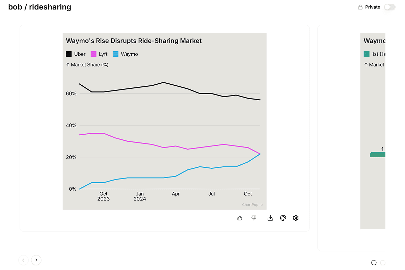
Task: Open chart settings gear
Action: pos(296,218)
